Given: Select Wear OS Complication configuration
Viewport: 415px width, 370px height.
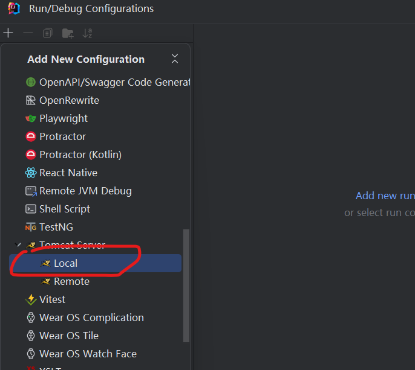Looking at the screenshot, I should click(85, 317).
